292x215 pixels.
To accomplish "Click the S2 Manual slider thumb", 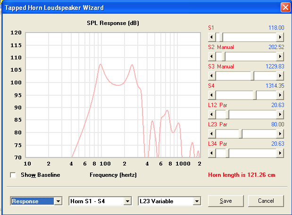I will (224, 57).
